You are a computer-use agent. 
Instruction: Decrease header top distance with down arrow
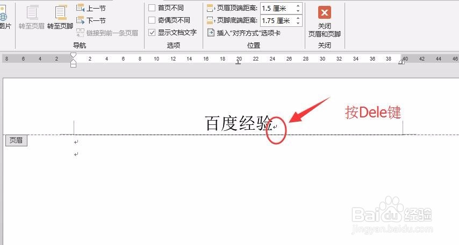(298, 11)
